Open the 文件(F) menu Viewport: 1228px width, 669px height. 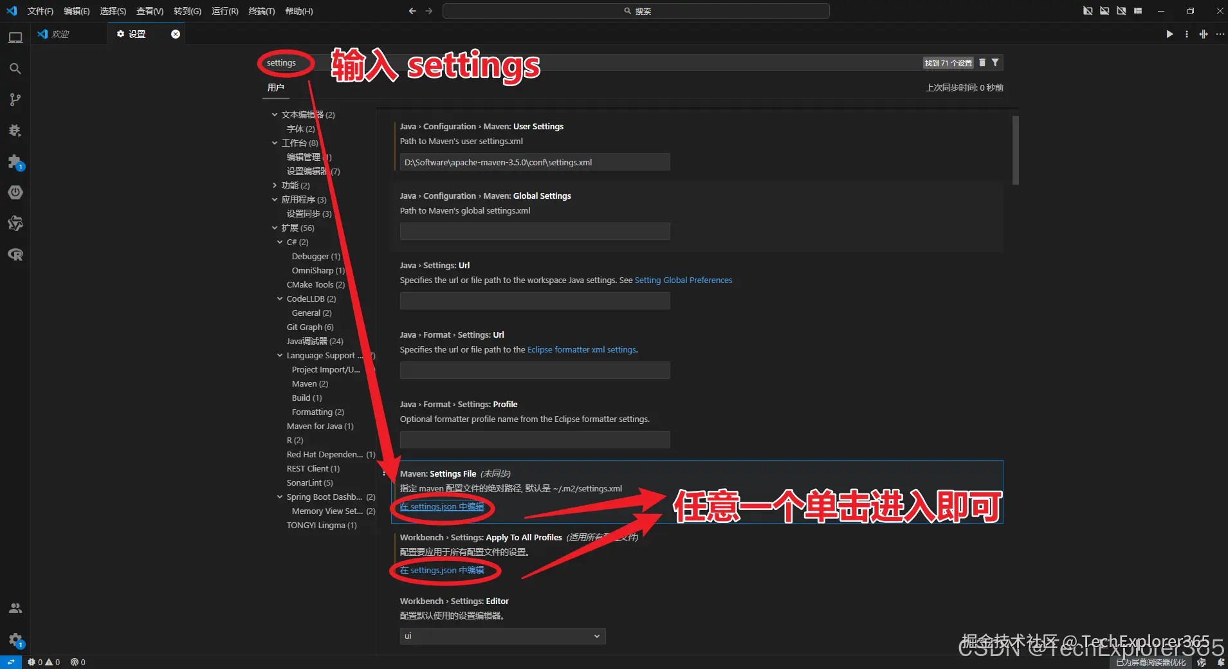(41, 11)
